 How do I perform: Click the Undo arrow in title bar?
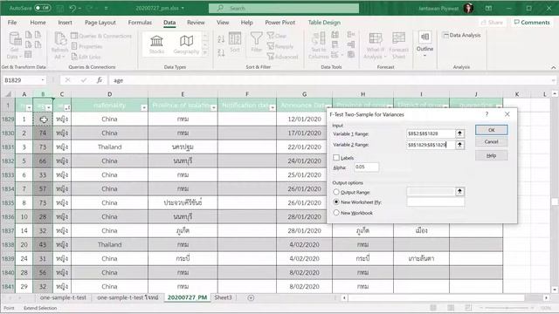pos(72,8)
